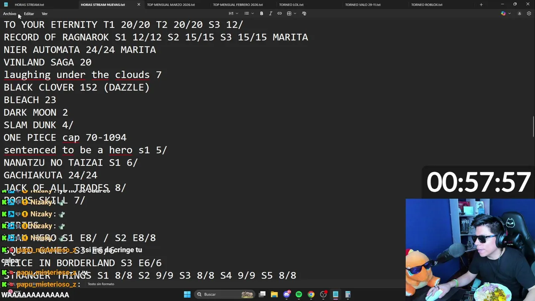
Task: Open Task View from the taskbar
Action: click(x=262, y=294)
